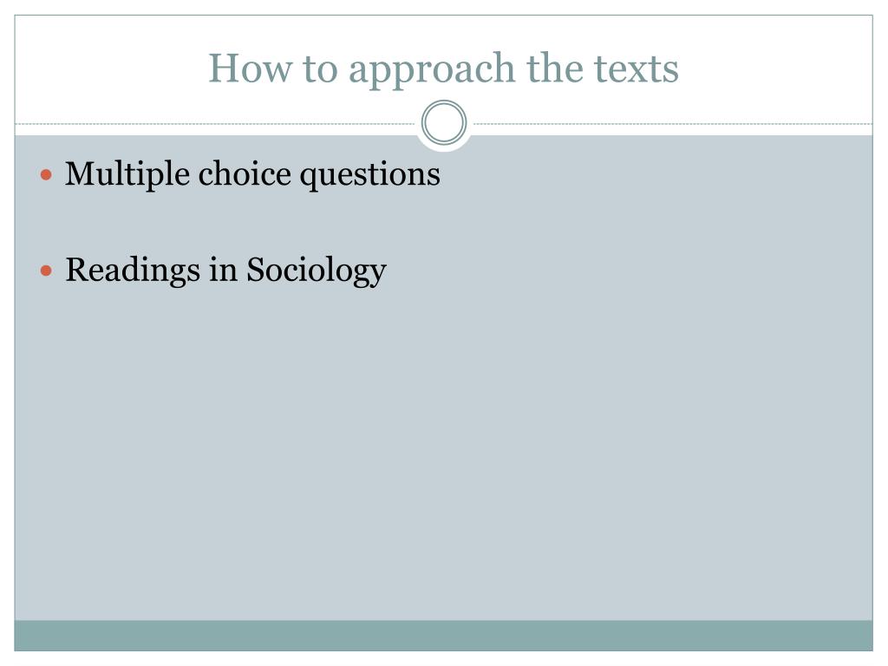Click the dashed divider line left of the circle
Image resolution: width=888 pixels, height=666 pixels.
click(215, 123)
